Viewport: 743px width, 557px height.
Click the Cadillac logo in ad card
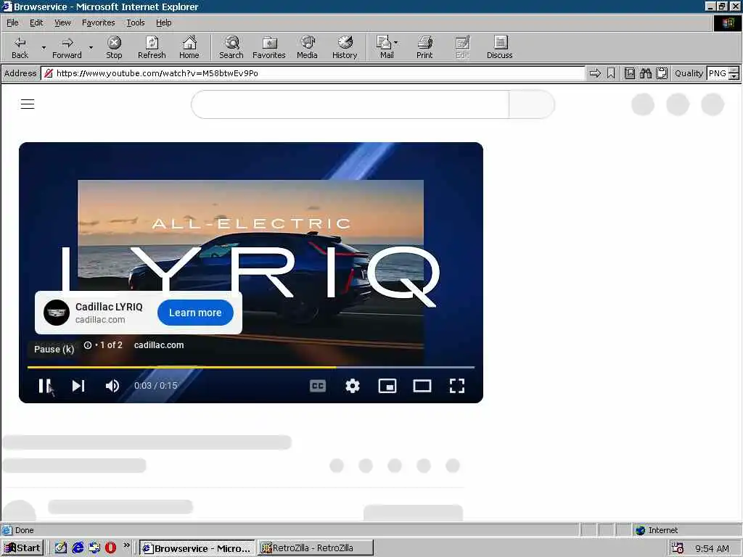click(x=57, y=313)
